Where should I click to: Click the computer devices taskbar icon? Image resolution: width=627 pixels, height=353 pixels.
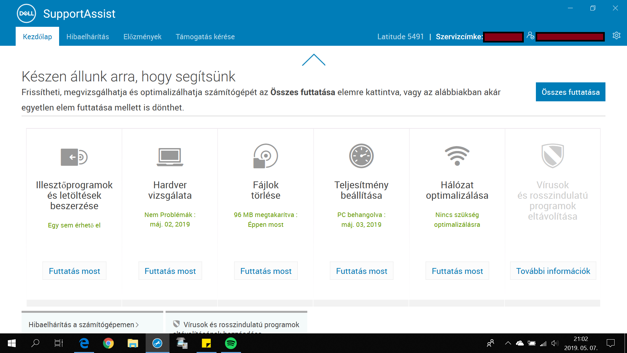(182, 343)
